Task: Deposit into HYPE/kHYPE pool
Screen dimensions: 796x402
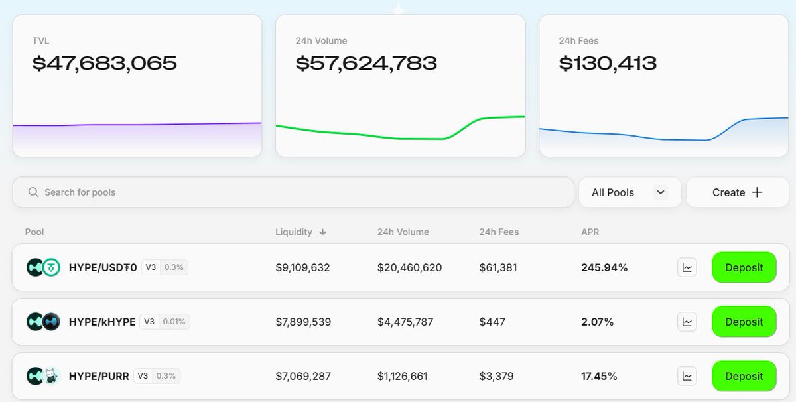Action: [x=744, y=322]
